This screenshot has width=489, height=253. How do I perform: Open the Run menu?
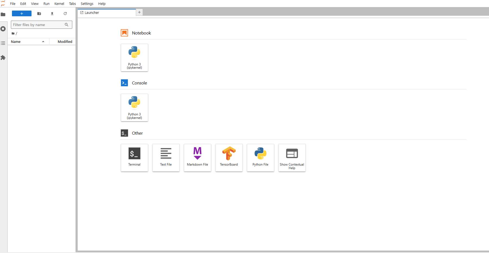point(46,4)
